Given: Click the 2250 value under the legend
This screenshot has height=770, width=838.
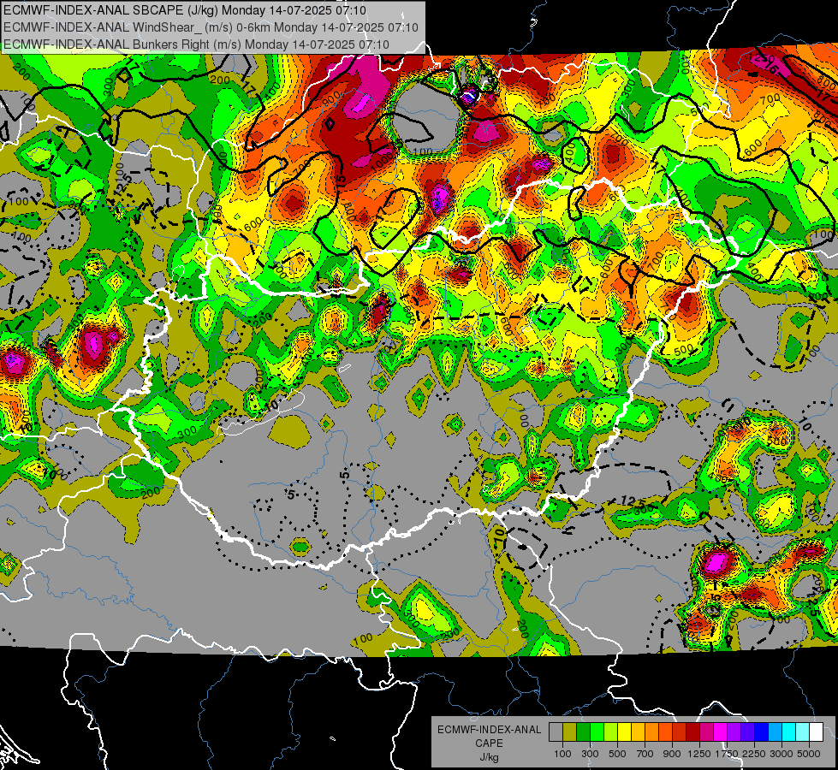Looking at the screenshot, I should (x=754, y=754).
